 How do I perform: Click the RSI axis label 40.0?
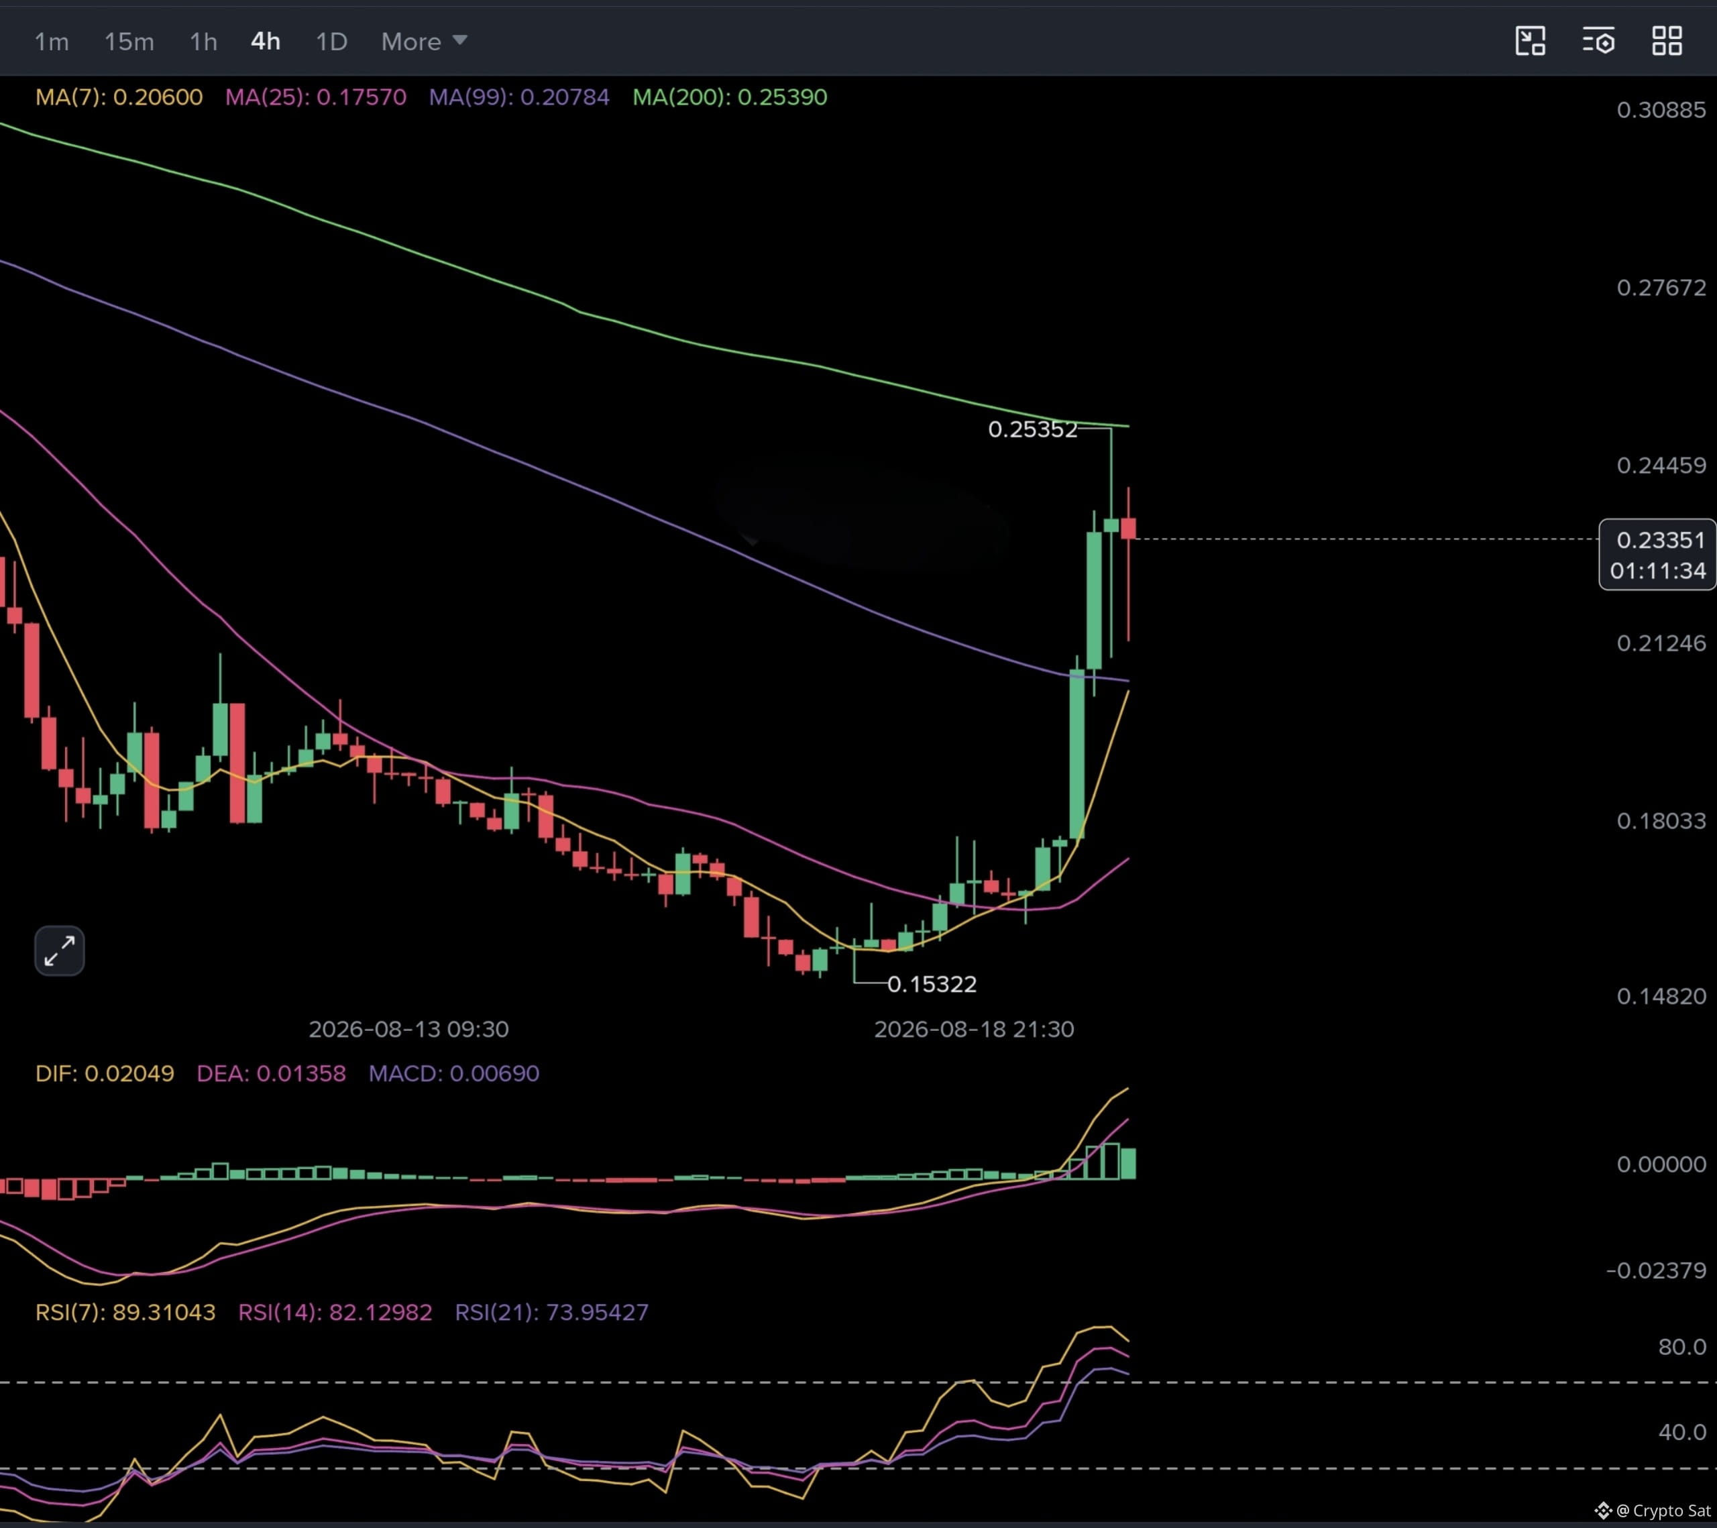click(x=1683, y=1432)
